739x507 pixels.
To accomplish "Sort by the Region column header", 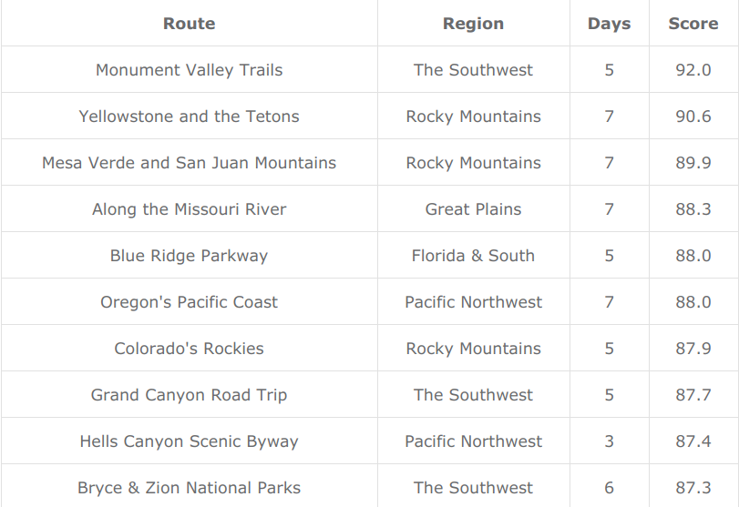I will [x=473, y=24].
